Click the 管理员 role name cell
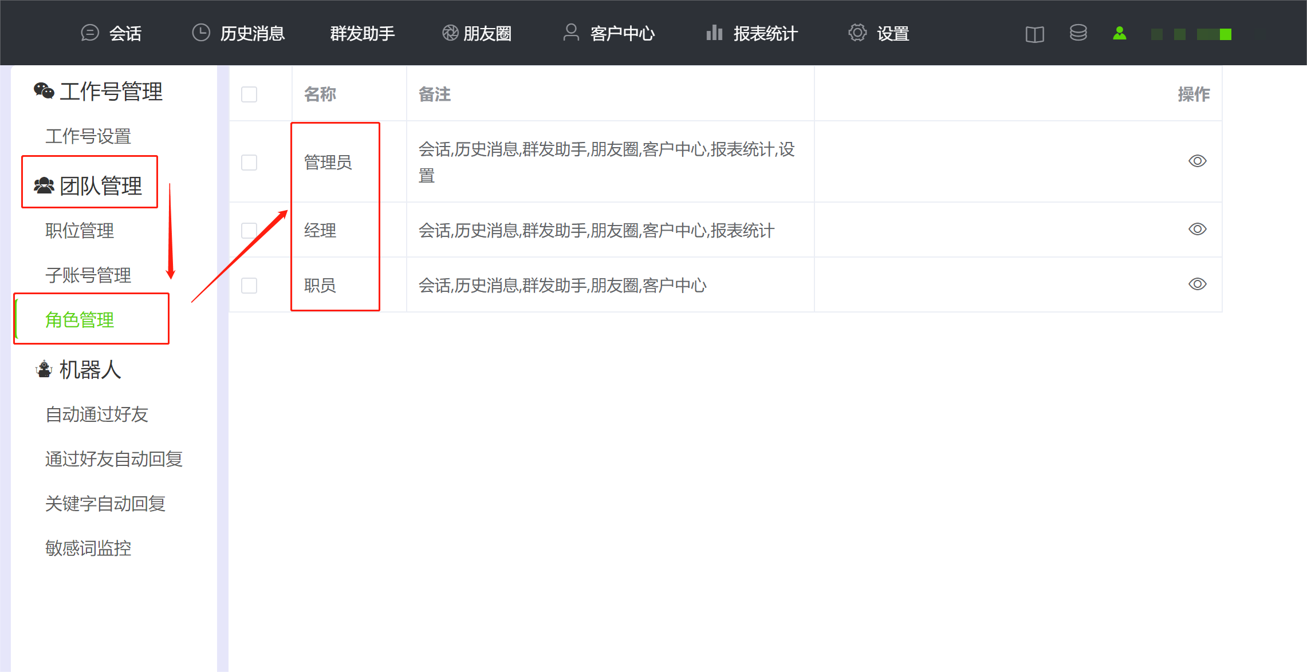 click(x=328, y=163)
